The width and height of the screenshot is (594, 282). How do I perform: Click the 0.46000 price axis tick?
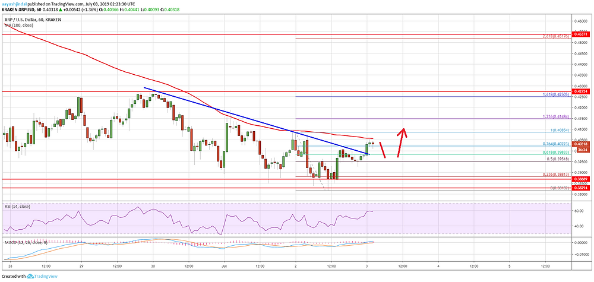(x=582, y=21)
